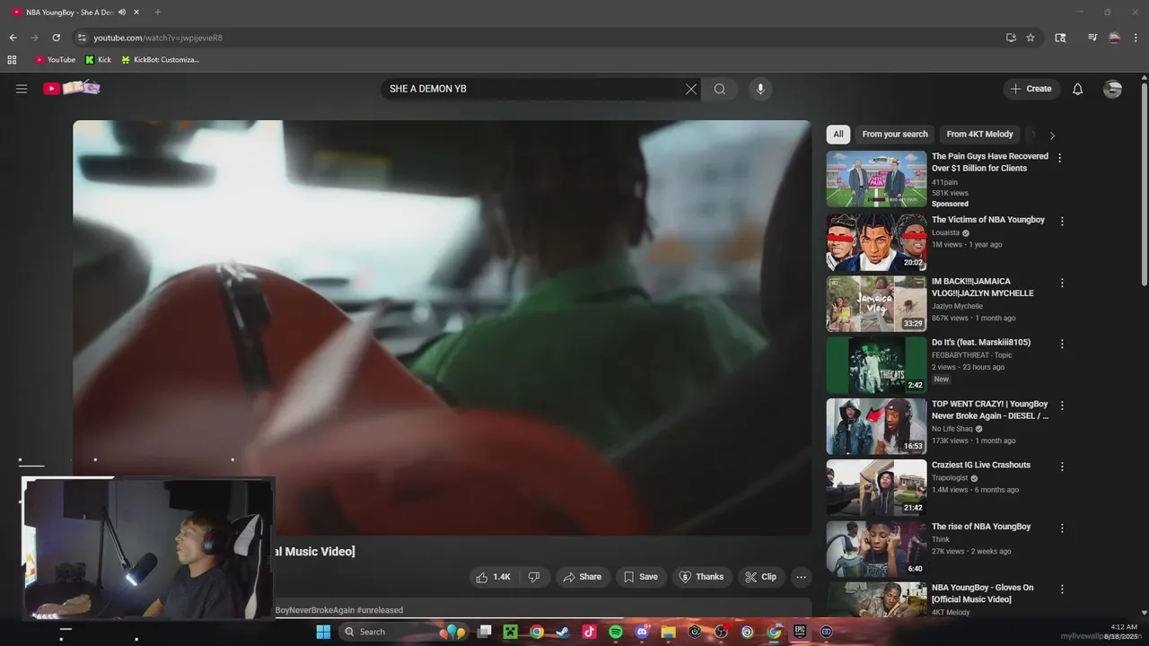Open Minecraft from the taskbar
Viewport: 1149px width, 646px height.
click(x=510, y=632)
